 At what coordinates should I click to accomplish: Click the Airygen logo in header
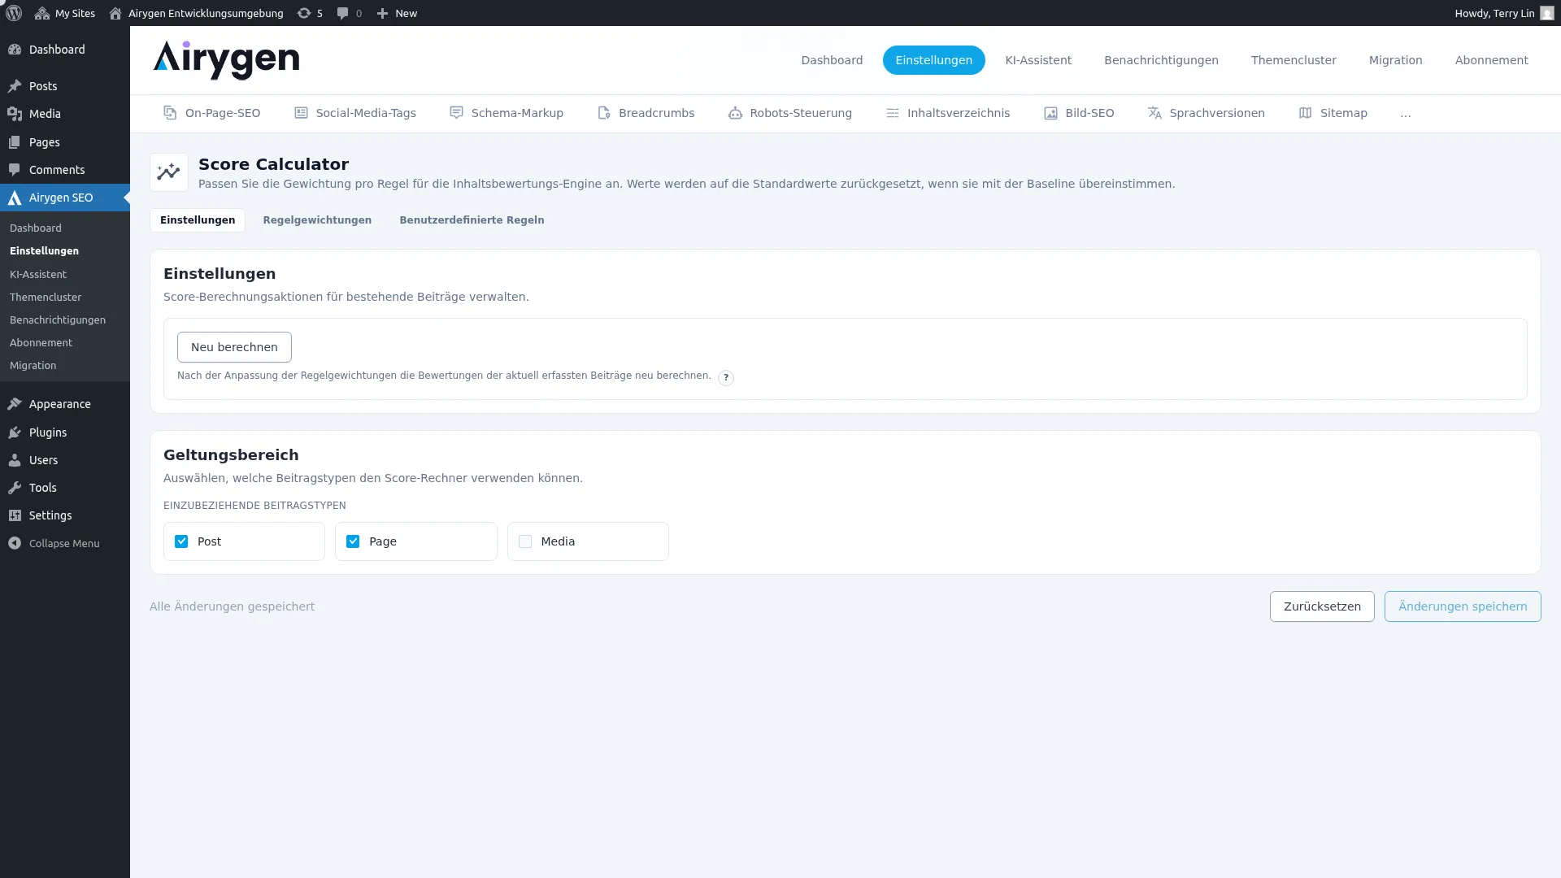click(x=226, y=60)
